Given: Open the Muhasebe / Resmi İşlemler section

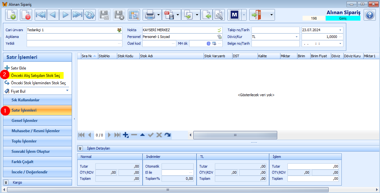Looking at the screenshot, I should [x=37, y=131].
